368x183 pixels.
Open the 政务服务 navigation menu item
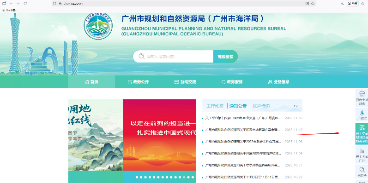click(x=232, y=82)
